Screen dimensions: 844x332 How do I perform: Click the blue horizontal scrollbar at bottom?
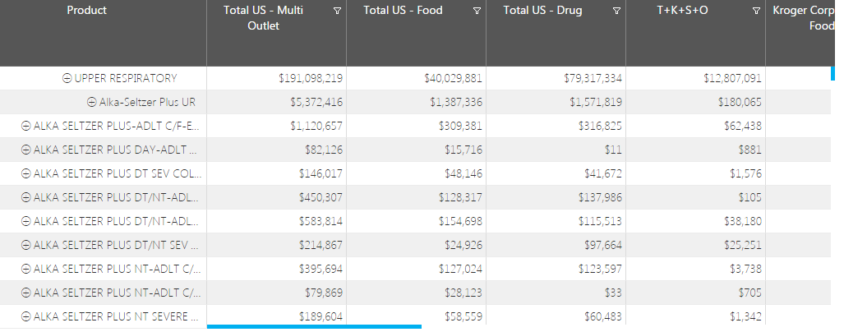pyautogui.click(x=314, y=327)
